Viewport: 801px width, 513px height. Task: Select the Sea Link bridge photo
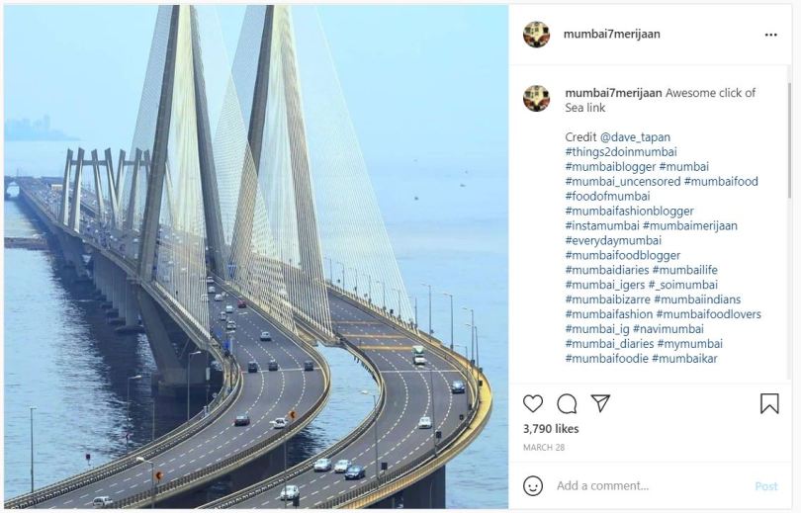(x=256, y=256)
